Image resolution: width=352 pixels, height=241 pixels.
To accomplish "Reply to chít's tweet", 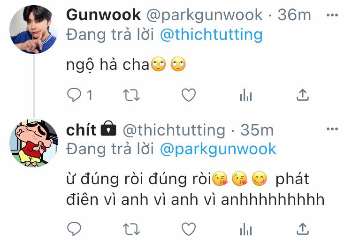I will (74, 229).
